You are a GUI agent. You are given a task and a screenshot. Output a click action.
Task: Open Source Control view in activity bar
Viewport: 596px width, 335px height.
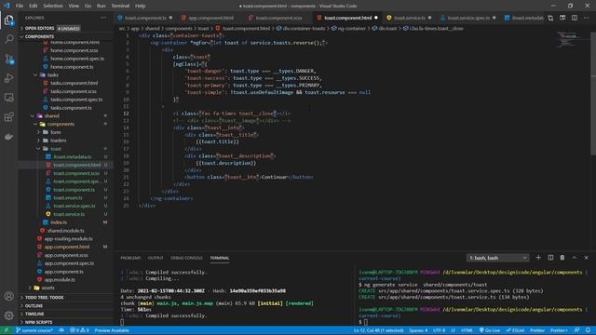[x=8, y=59]
